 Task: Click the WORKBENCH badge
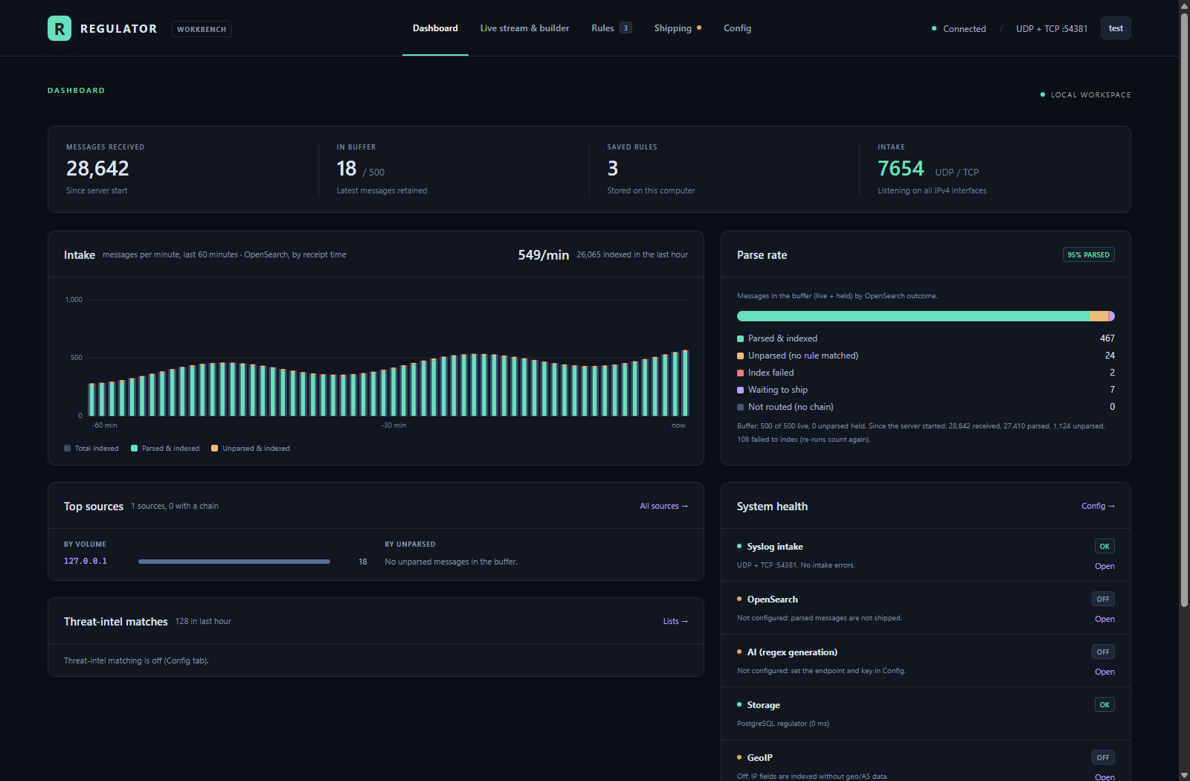(202, 29)
